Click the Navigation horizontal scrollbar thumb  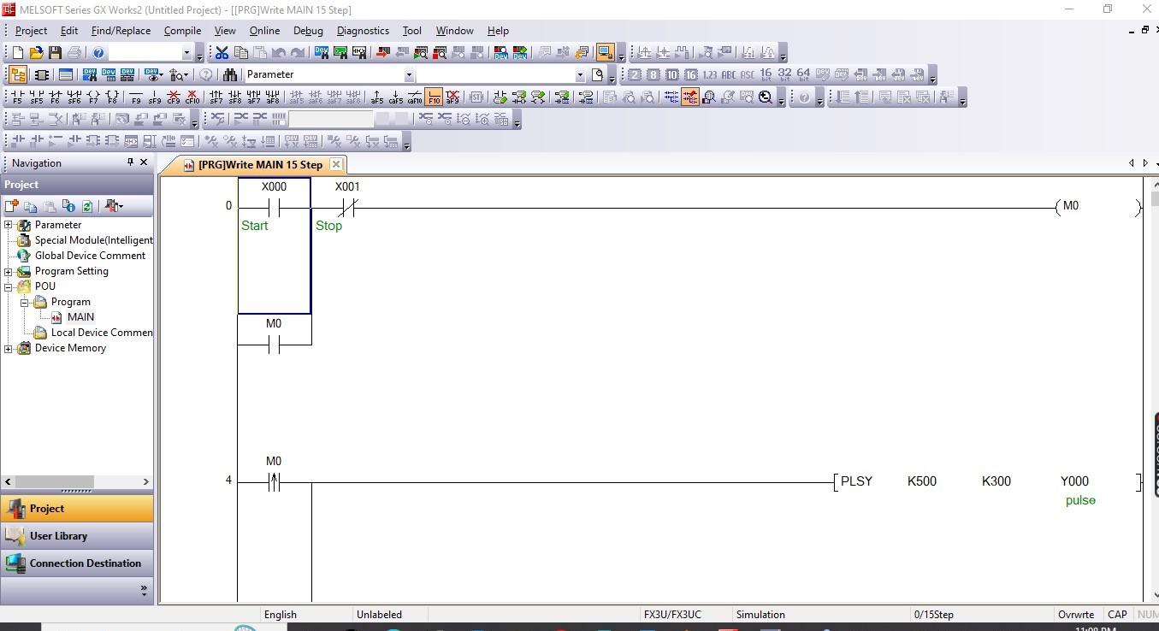click(53, 481)
